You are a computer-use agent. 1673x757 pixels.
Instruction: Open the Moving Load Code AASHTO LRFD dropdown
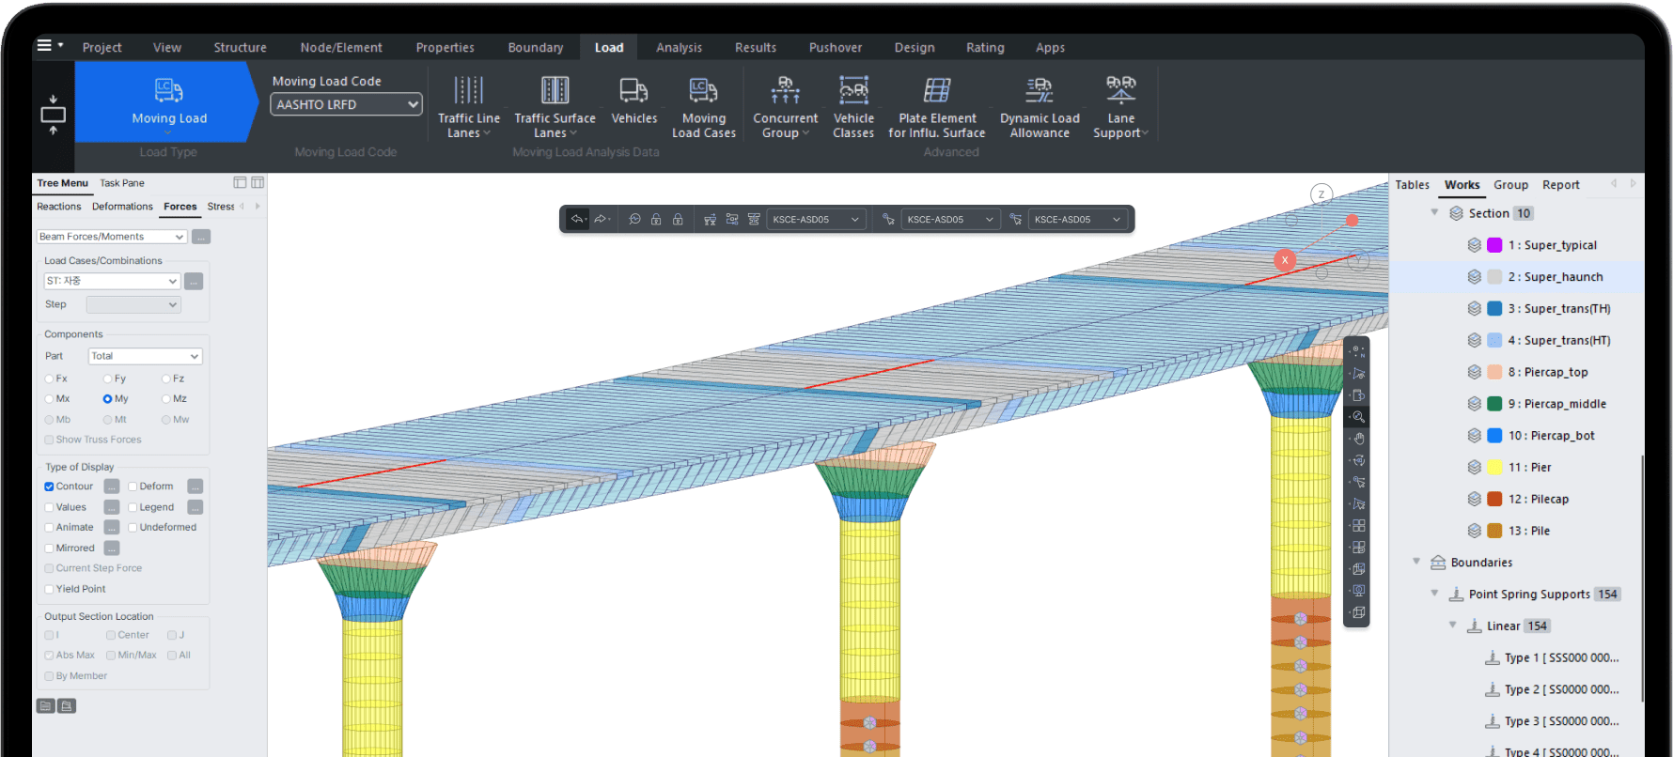pyautogui.click(x=346, y=104)
